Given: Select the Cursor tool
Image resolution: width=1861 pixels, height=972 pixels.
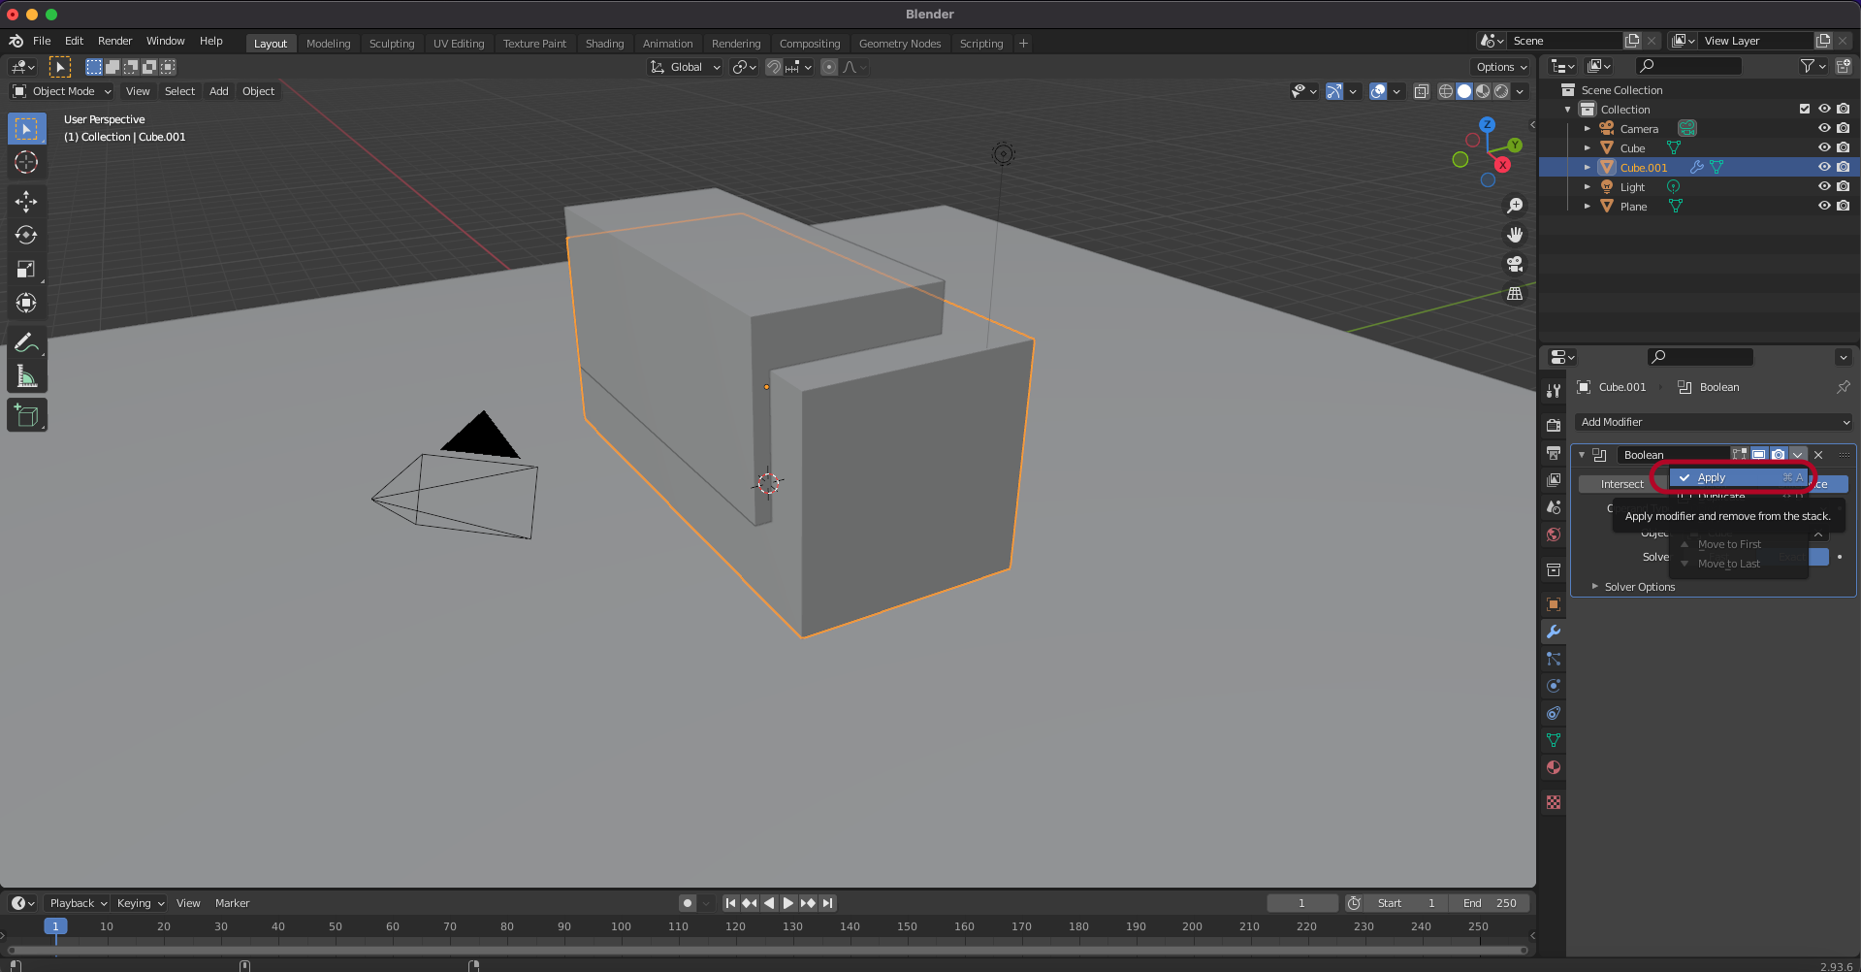Looking at the screenshot, I should point(26,162).
